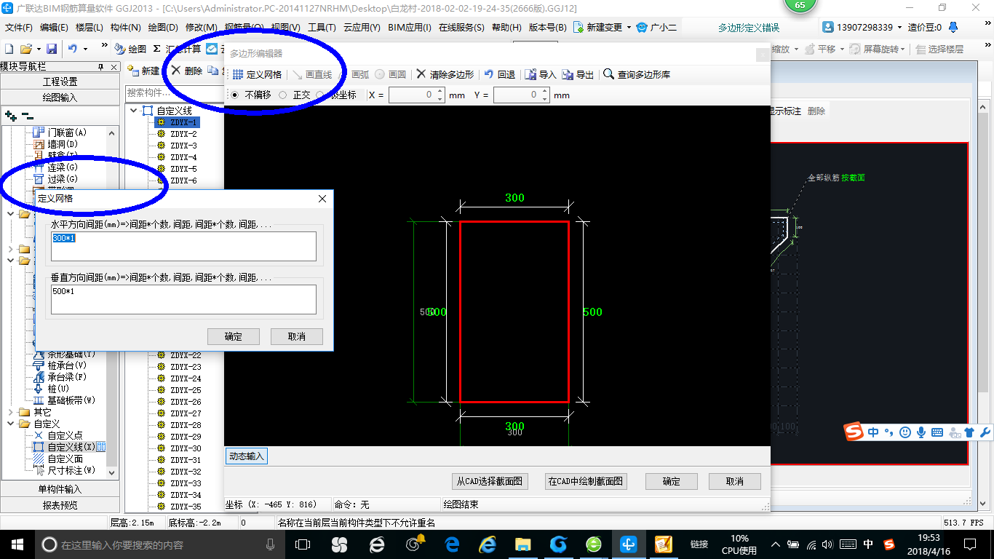The image size is (994, 559).
Task: Open 查询多边形库 polygon library search
Action: click(637, 74)
